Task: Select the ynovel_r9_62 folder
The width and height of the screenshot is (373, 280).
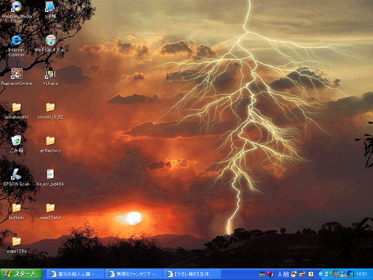Action: point(50,111)
